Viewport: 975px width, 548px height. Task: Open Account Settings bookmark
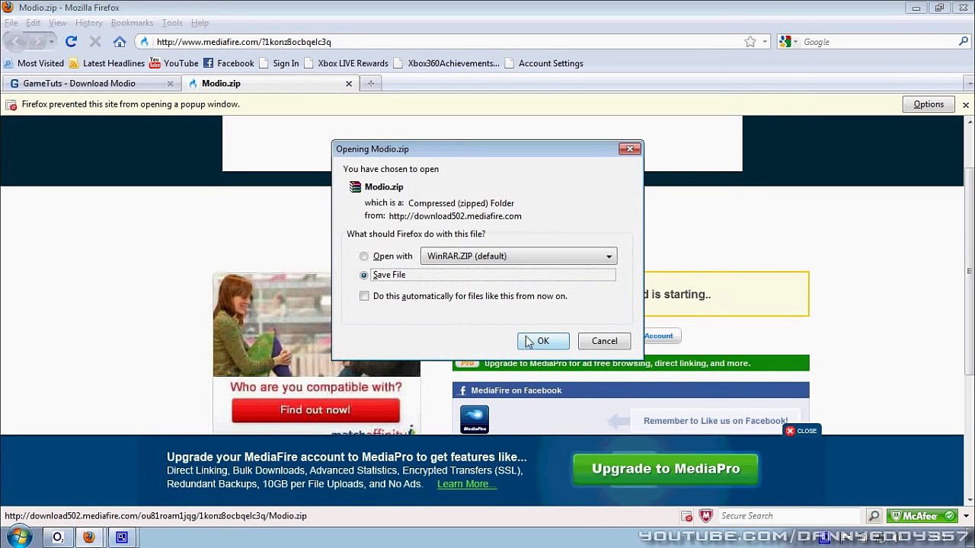[x=544, y=63]
